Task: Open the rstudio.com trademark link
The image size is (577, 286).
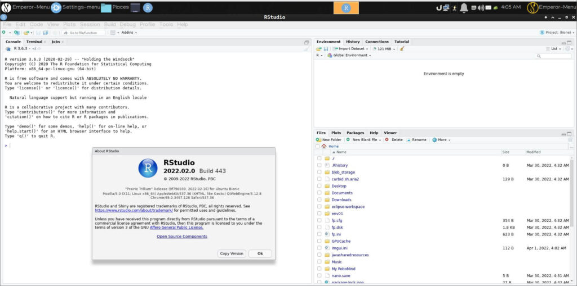Action: [x=134, y=211]
